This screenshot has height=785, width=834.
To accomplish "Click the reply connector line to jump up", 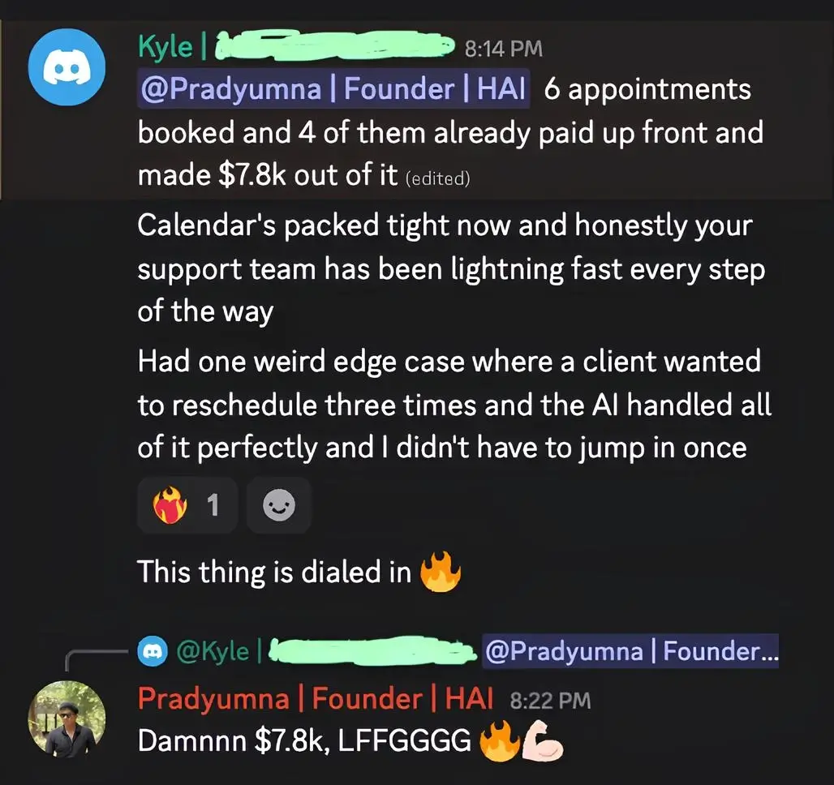I will pos(96,659).
